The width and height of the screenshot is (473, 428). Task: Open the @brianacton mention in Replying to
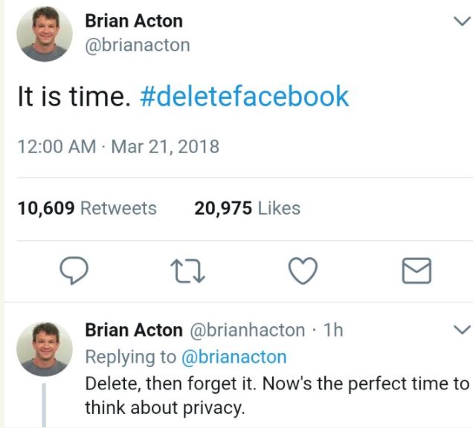pyautogui.click(x=234, y=357)
